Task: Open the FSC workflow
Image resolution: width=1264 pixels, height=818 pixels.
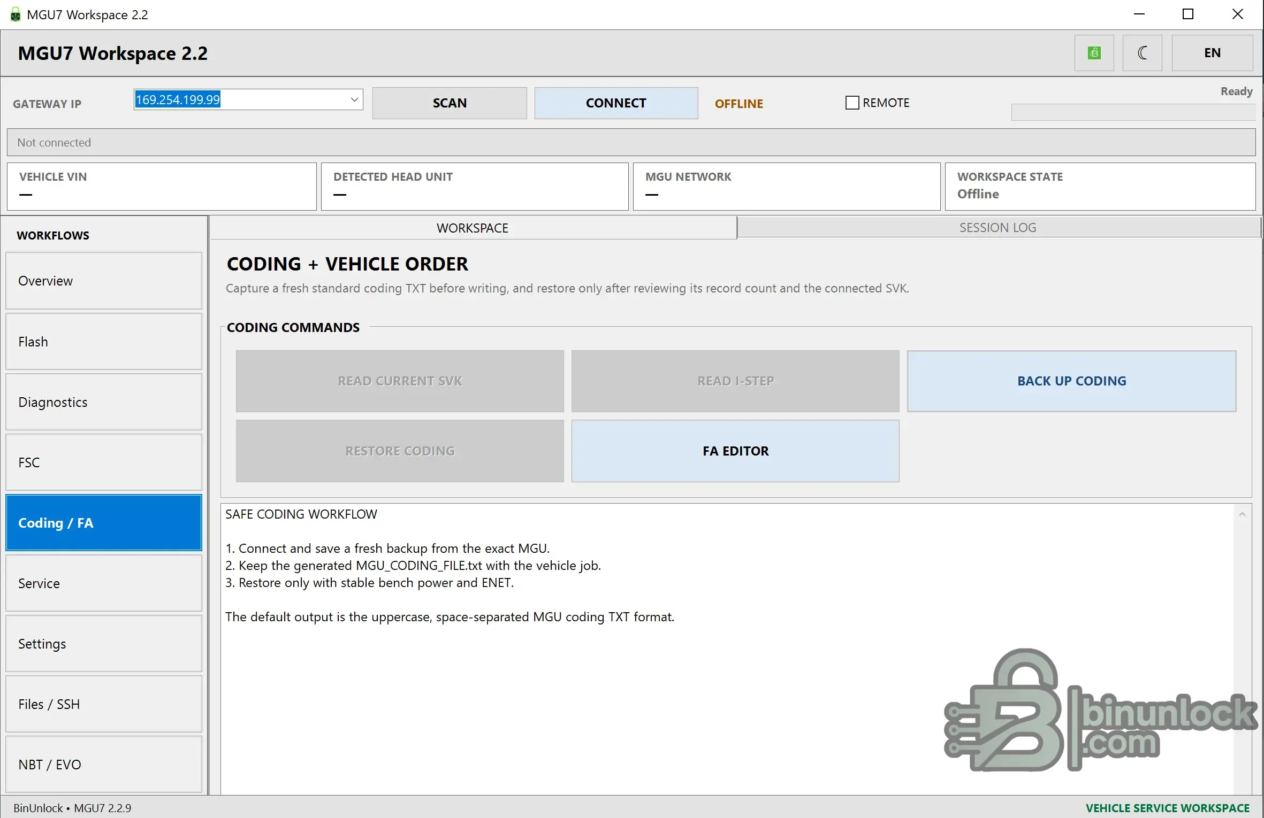Action: tap(104, 462)
